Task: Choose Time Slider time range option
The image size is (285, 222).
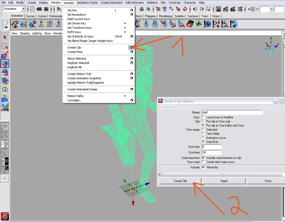Action: click(x=203, y=134)
